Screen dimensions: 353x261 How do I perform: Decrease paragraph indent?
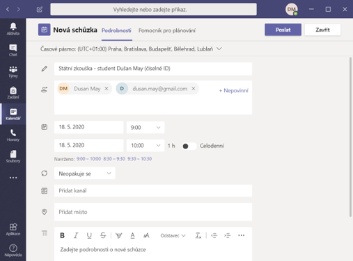pyautogui.click(x=214, y=235)
